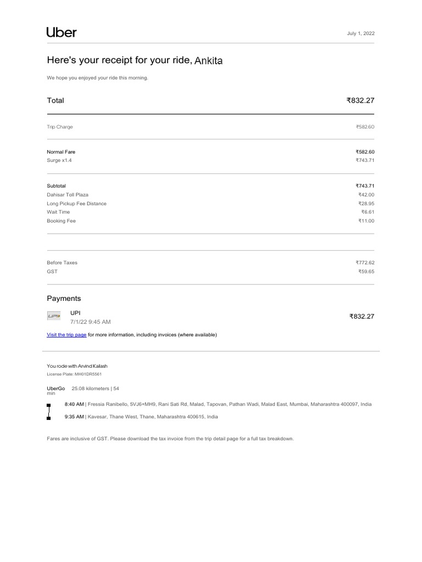Click the UPI payment icon
Image resolution: width=422 pixels, height=562 pixels.
point(54,316)
